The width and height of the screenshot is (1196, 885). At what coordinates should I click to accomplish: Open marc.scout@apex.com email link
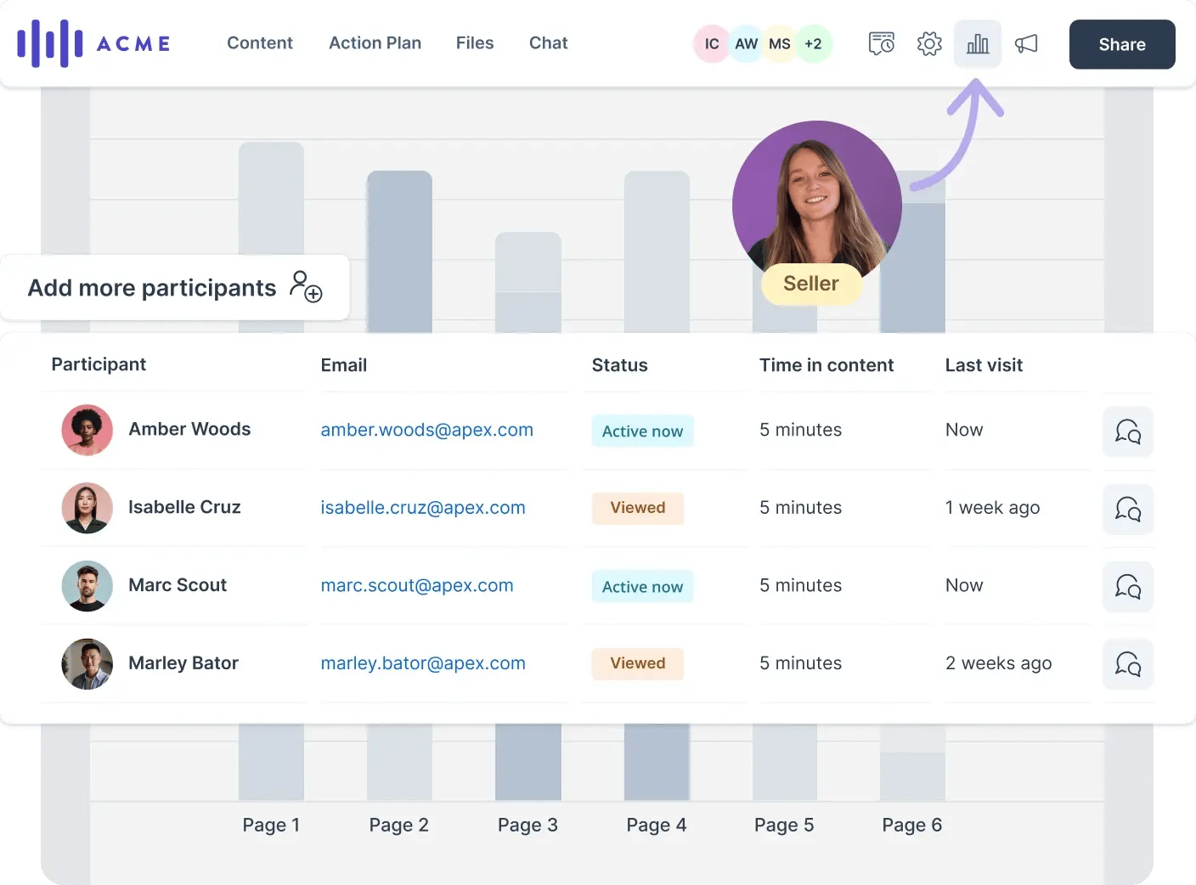pyautogui.click(x=417, y=585)
